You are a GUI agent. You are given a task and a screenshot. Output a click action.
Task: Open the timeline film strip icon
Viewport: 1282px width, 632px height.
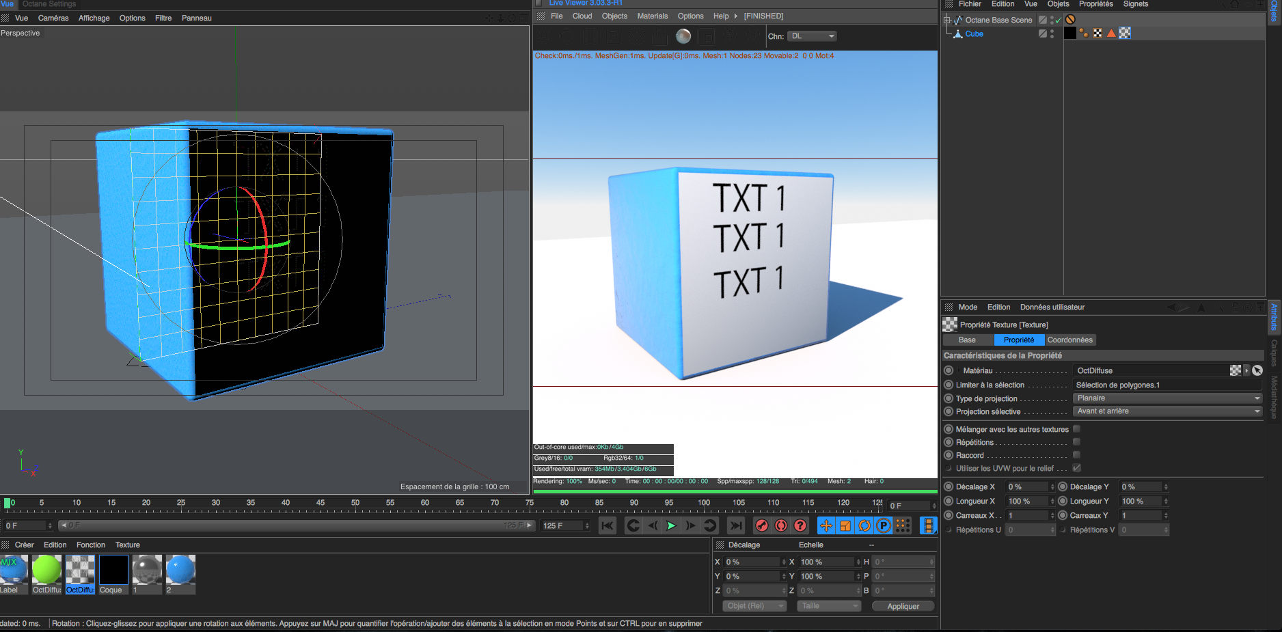(928, 525)
